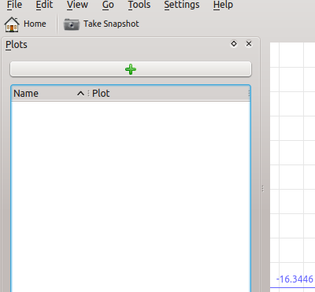
Task: Close the Plots panel
Action: (249, 44)
